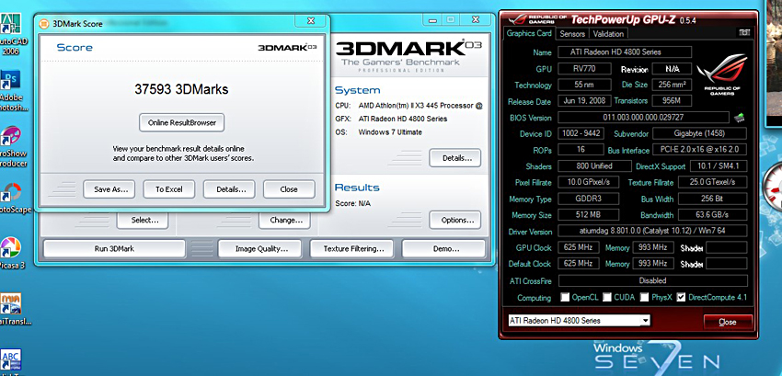
Task: Click the Run 3DMark button
Action: 114,248
